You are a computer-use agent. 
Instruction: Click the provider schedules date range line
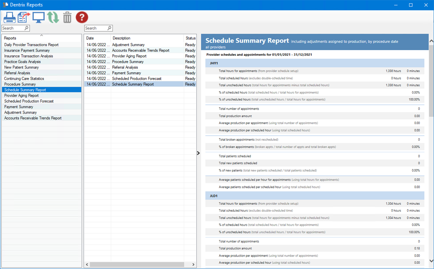coord(259,55)
